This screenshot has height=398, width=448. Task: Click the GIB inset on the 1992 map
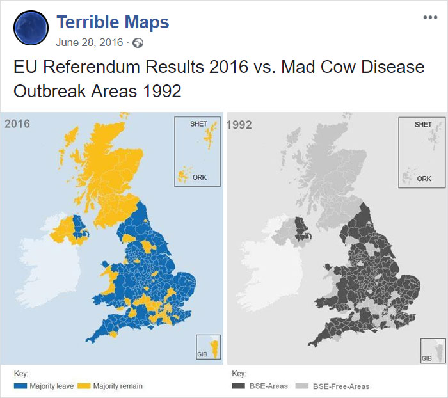(x=432, y=351)
